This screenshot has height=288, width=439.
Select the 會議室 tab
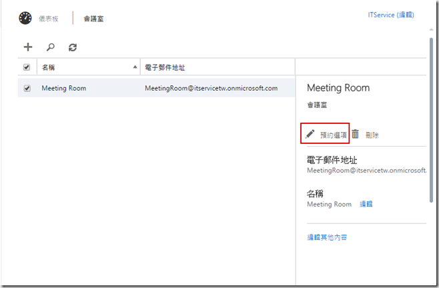[x=93, y=19]
